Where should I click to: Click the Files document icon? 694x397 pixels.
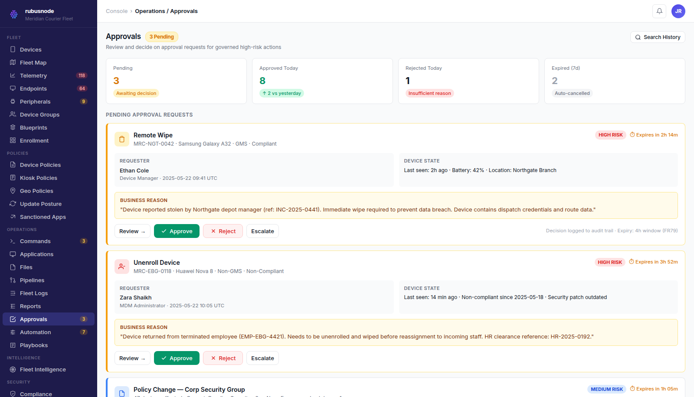[13, 267]
